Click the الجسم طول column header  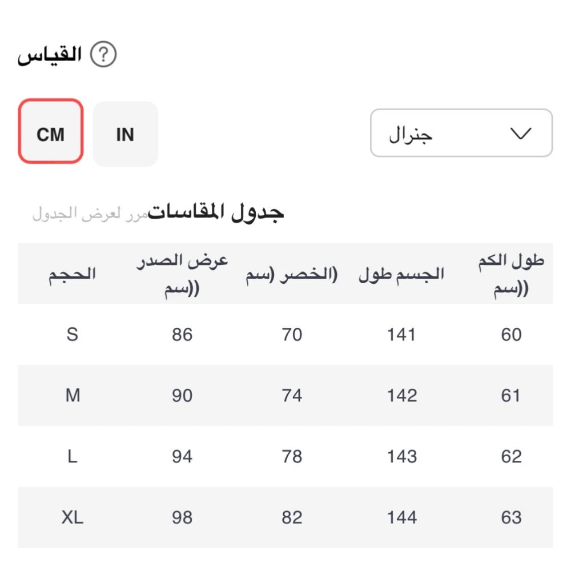click(401, 274)
